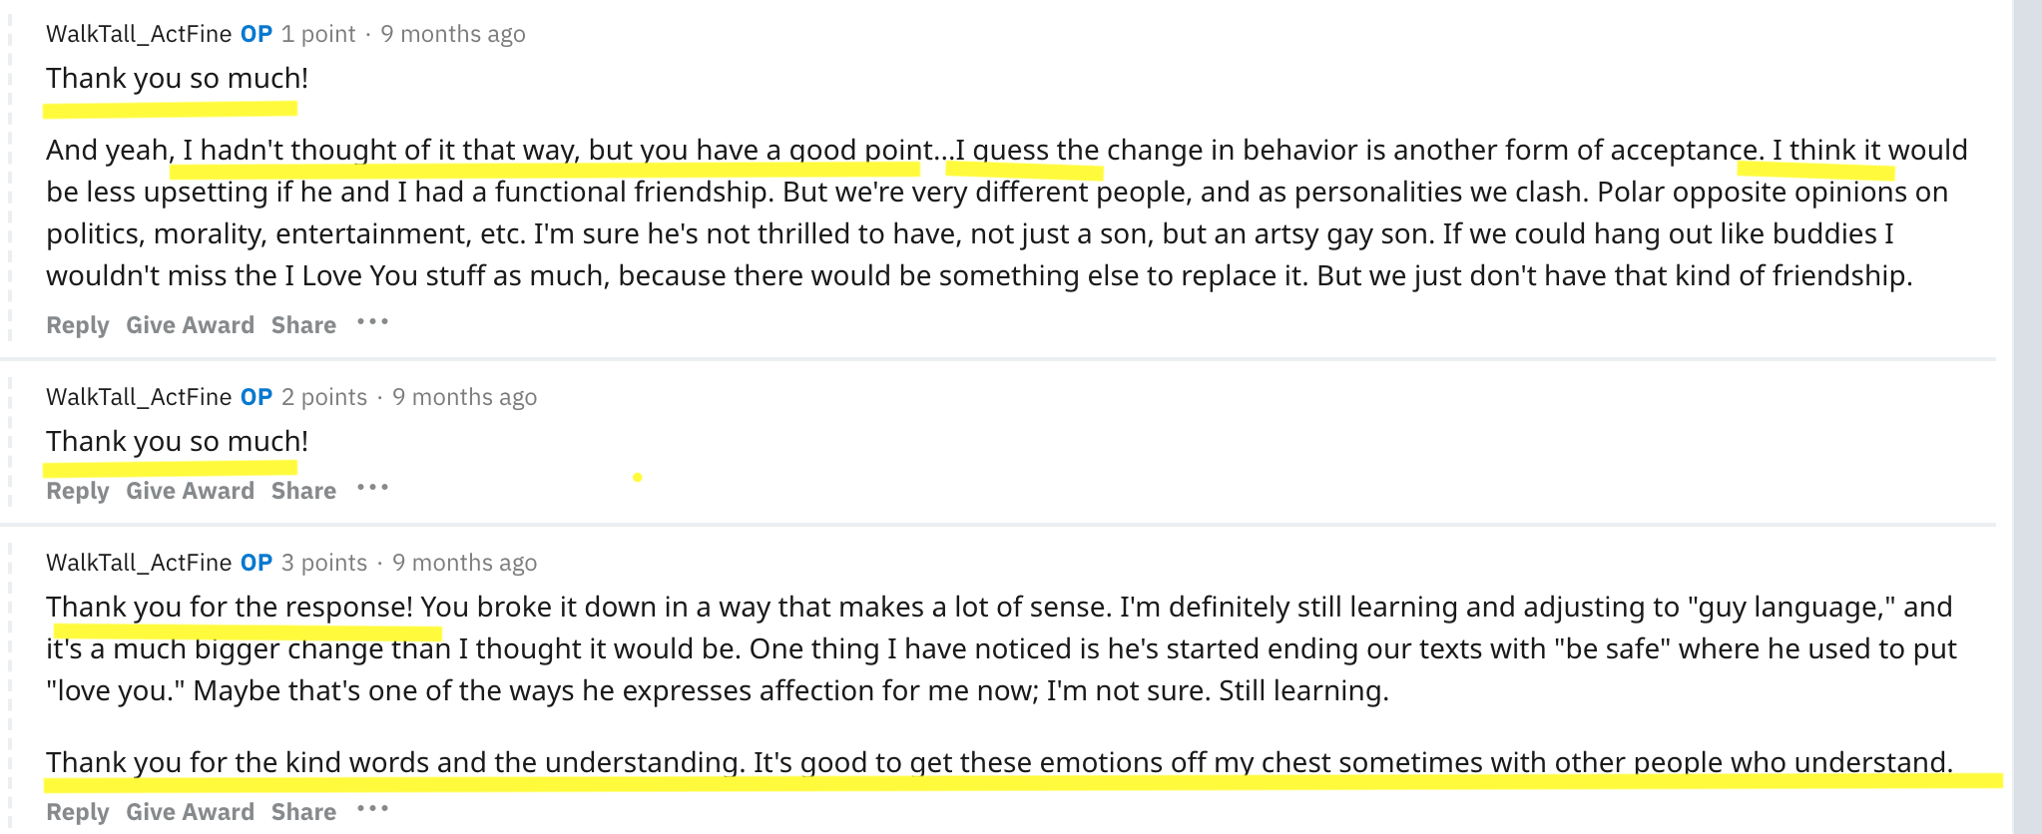Open more options on the first comment

372,322
